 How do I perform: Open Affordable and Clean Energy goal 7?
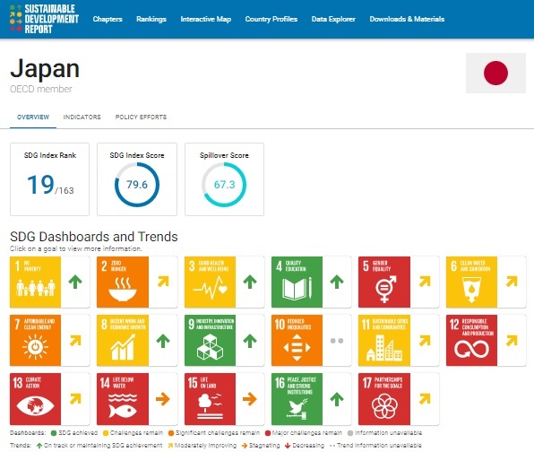49,340
